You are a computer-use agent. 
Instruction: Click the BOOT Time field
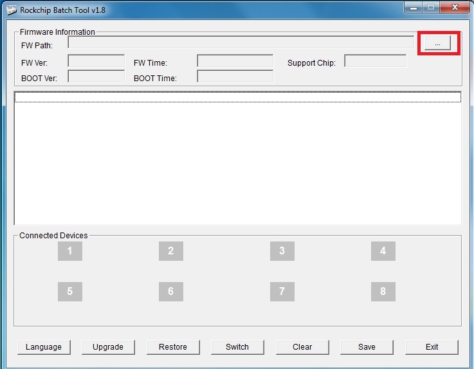(235, 76)
